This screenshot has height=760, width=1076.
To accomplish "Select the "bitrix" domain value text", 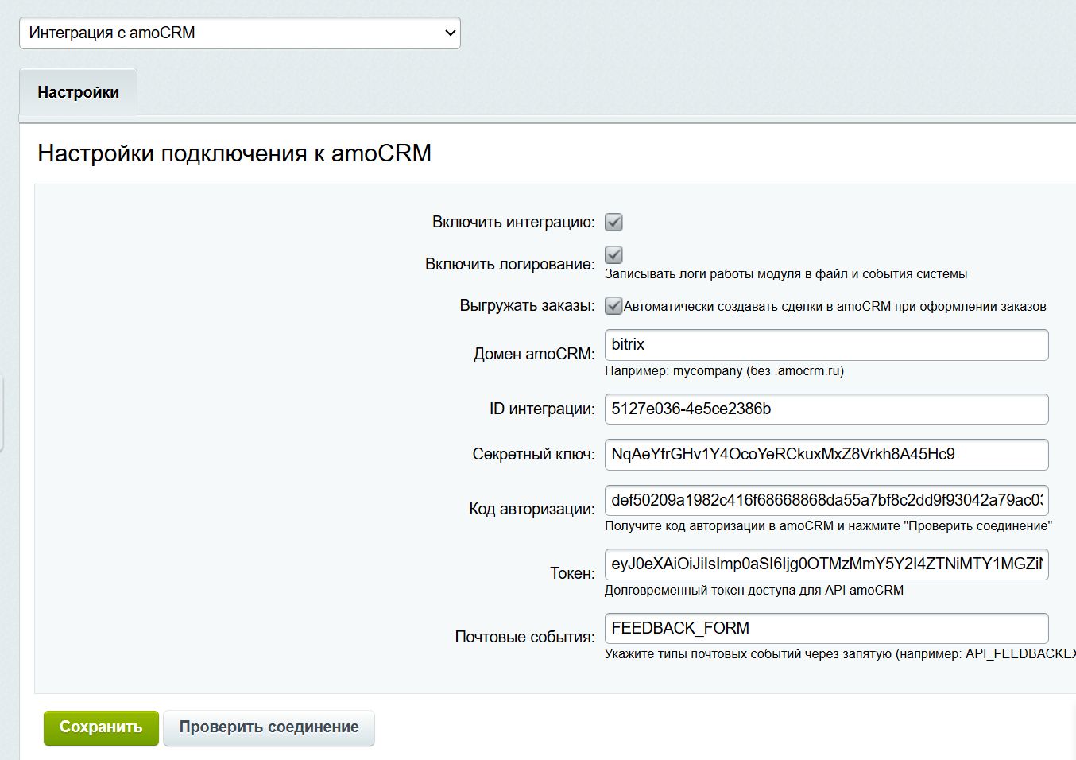I will pyautogui.click(x=627, y=344).
